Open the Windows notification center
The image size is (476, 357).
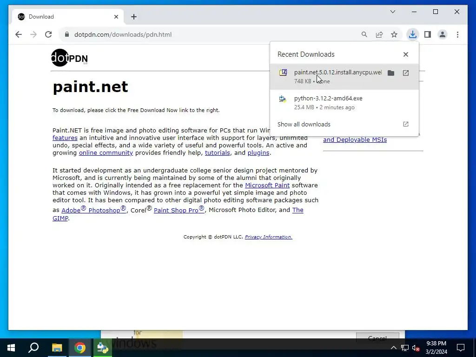click(461, 348)
